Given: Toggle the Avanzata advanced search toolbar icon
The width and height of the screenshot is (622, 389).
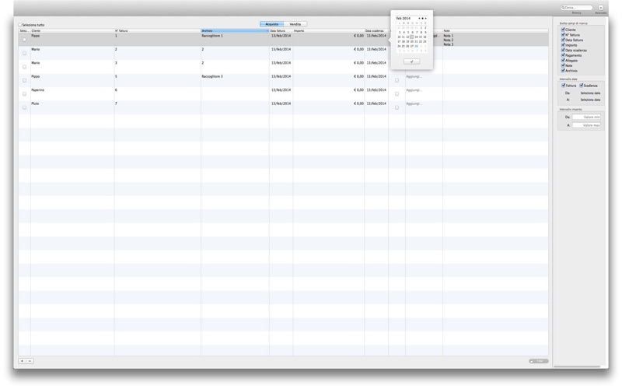Looking at the screenshot, I should pos(600,8).
